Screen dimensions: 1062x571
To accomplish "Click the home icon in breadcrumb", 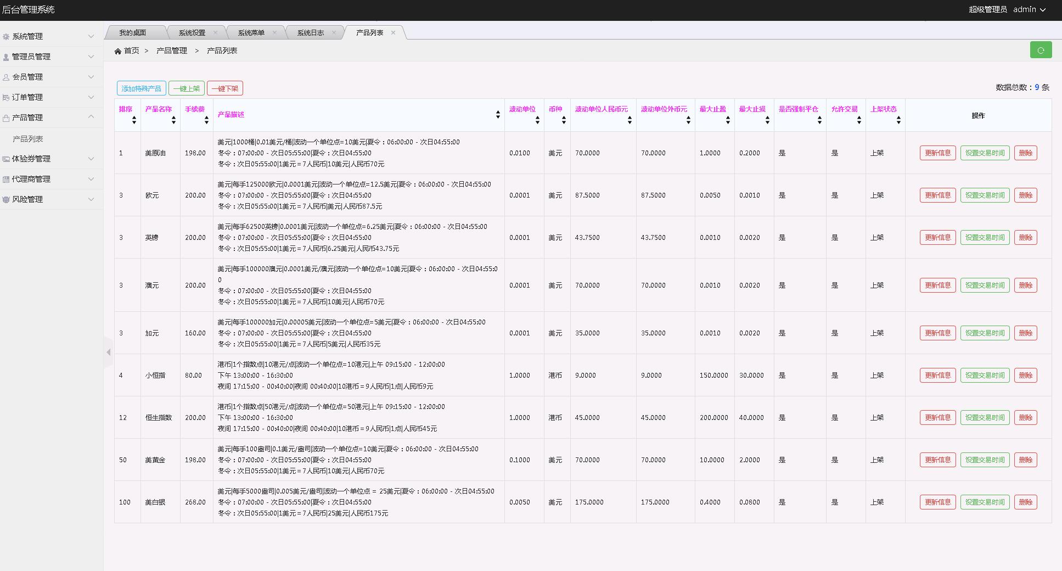I will pos(117,51).
